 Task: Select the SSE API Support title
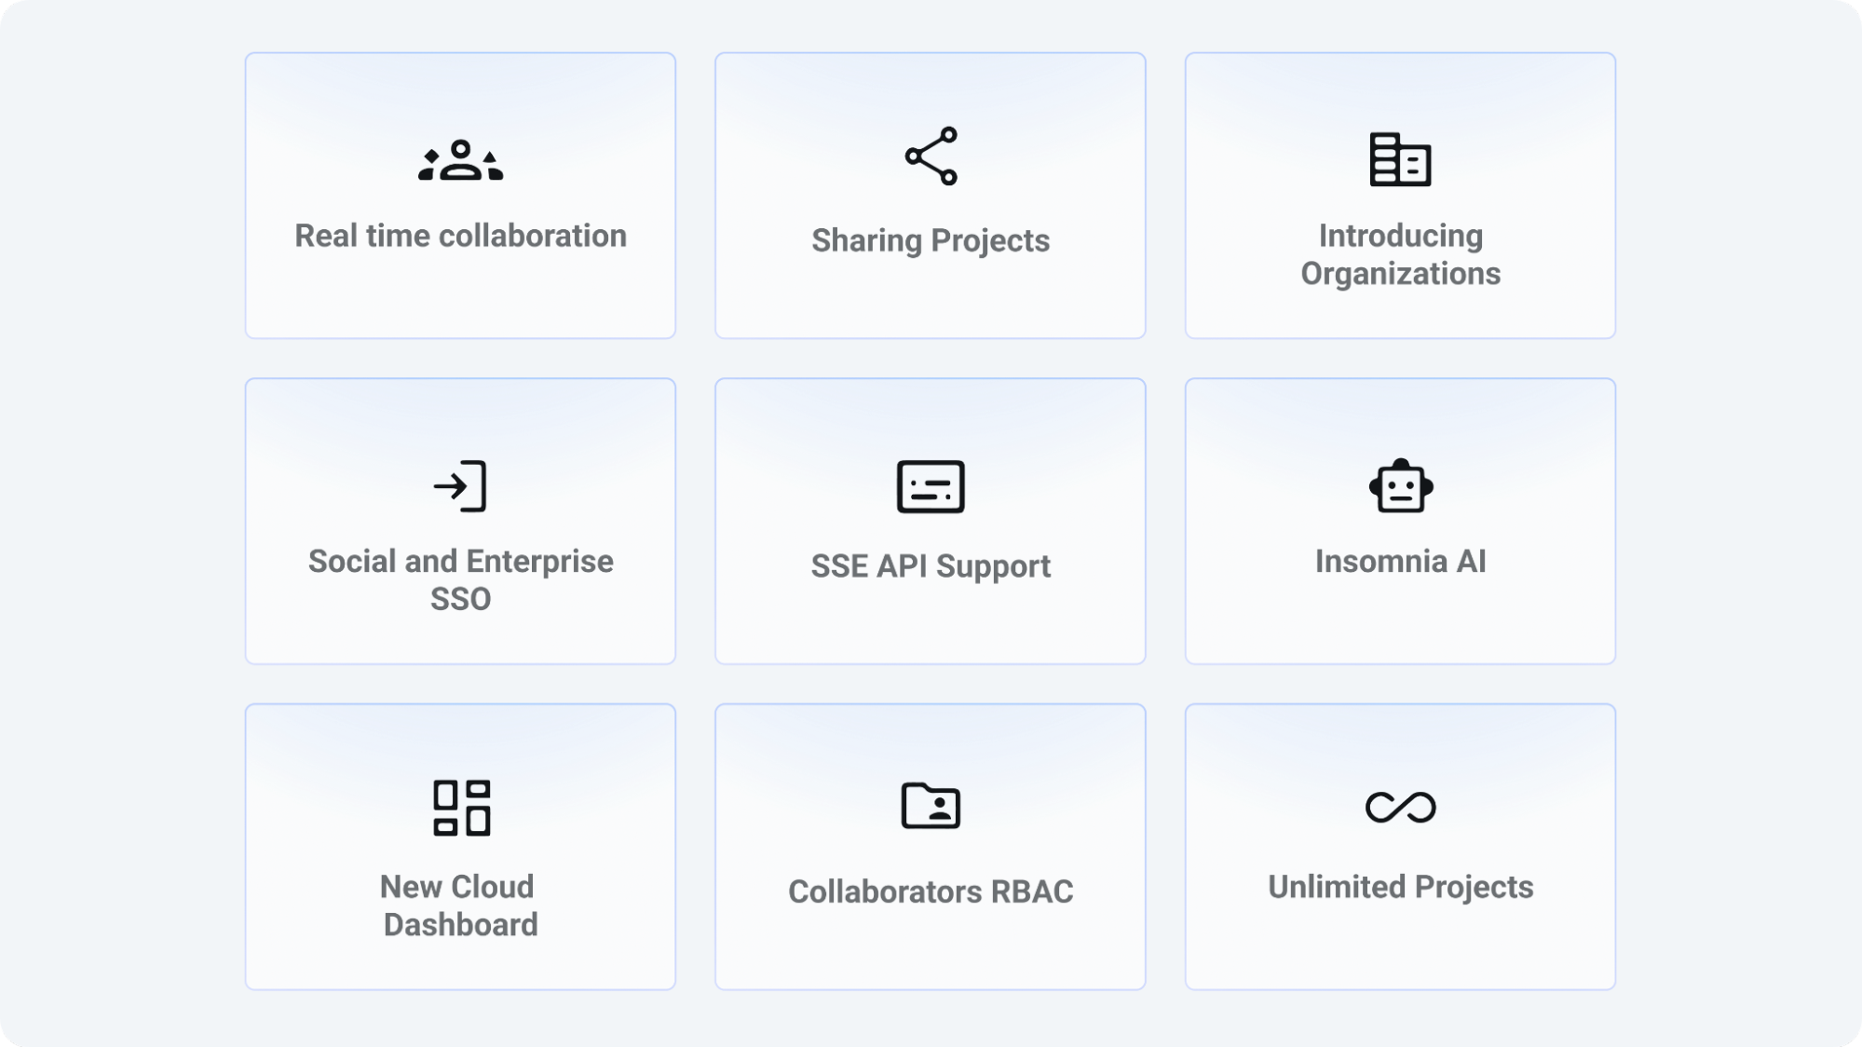point(931,566)
